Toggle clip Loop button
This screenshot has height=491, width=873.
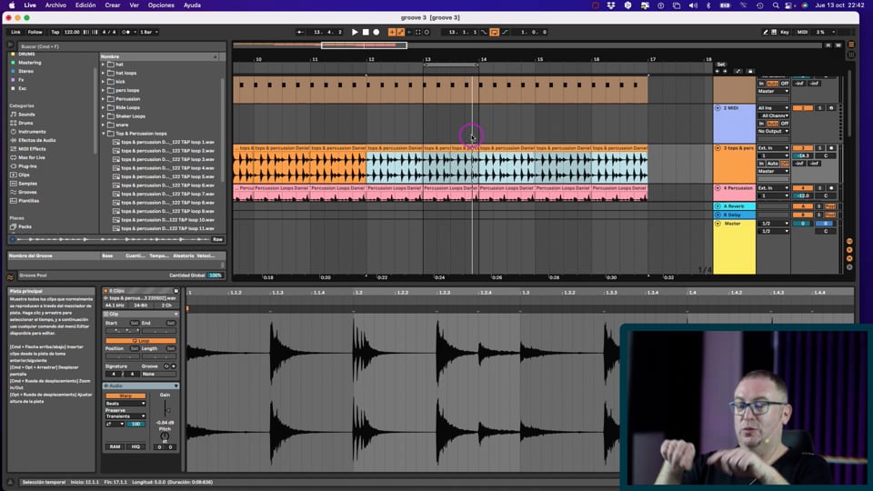[x=140, y=341]
